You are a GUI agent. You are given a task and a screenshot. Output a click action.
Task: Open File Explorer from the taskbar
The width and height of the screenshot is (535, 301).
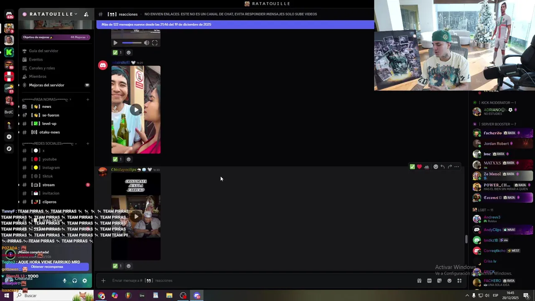coord(169,296)
